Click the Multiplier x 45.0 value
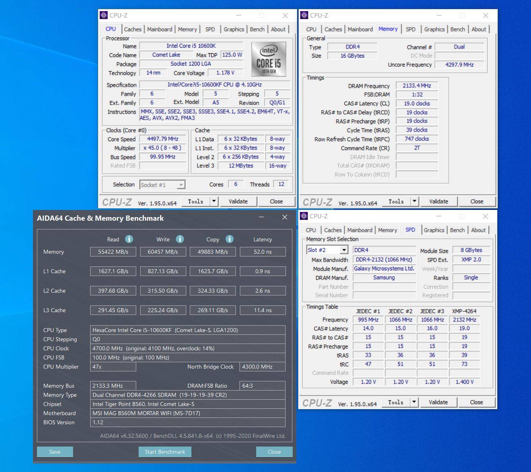531x472 pixels. 163,148
